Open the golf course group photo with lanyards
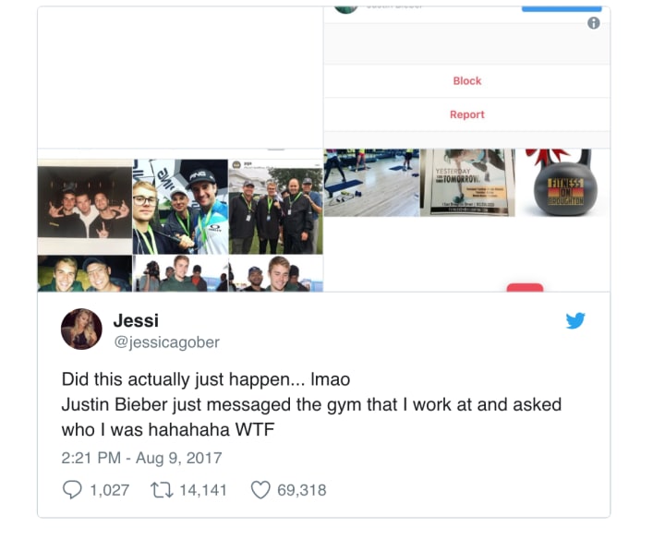 (x=275, y=207)
